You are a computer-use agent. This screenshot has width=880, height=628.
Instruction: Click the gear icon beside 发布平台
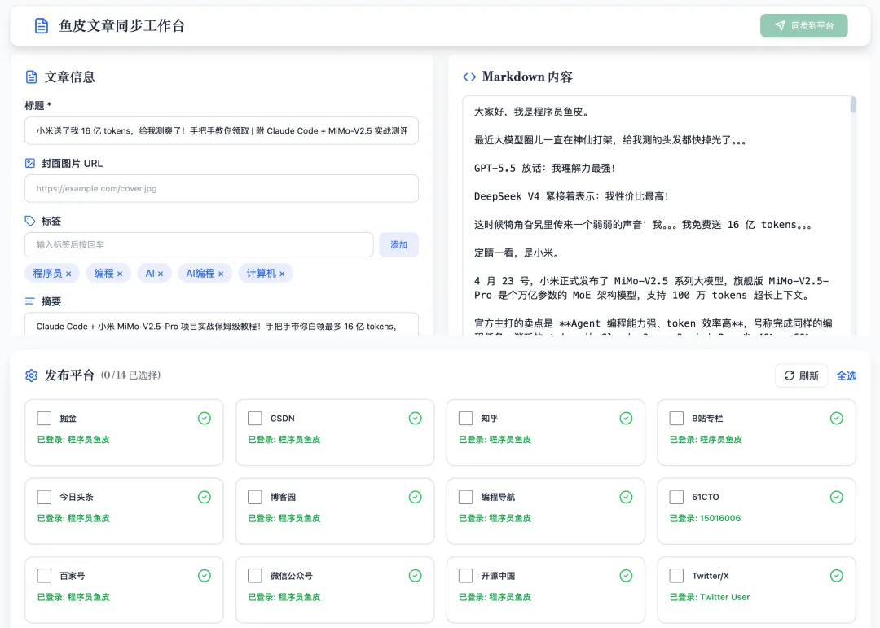tap(32, 375)
